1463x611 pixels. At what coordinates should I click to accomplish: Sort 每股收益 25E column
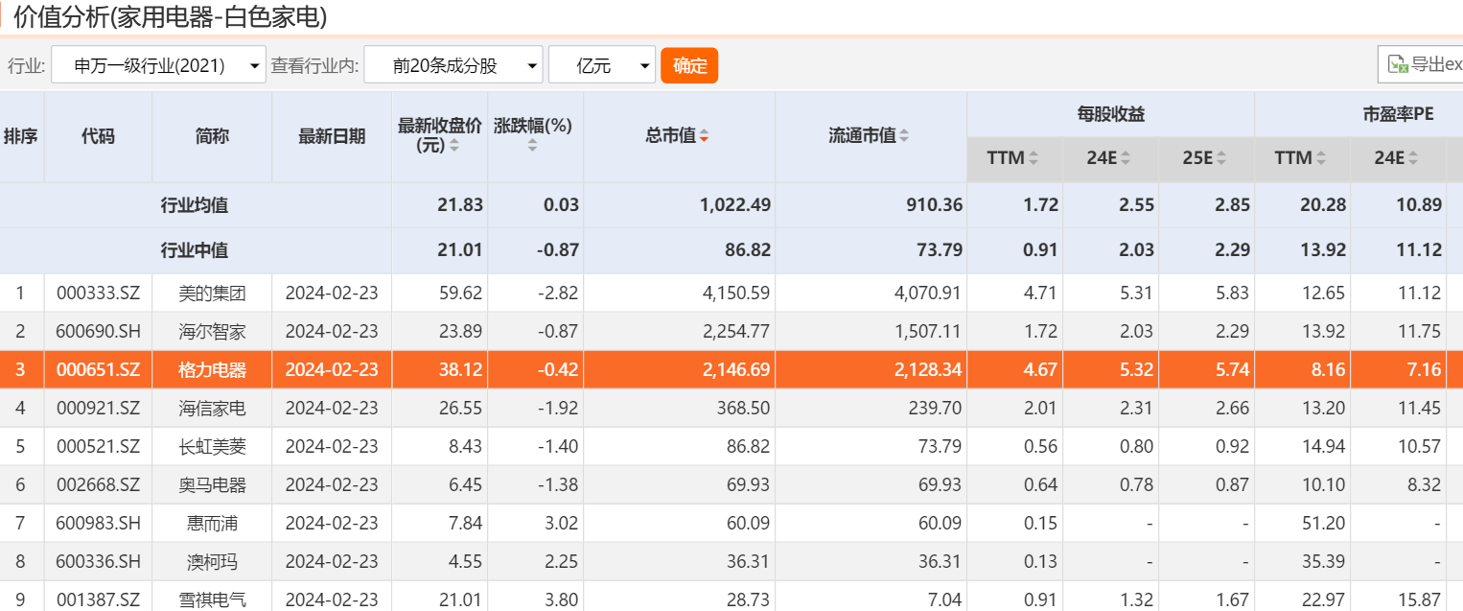click(x=1221, y=158)
